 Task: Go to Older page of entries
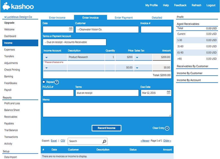point(167,141)
